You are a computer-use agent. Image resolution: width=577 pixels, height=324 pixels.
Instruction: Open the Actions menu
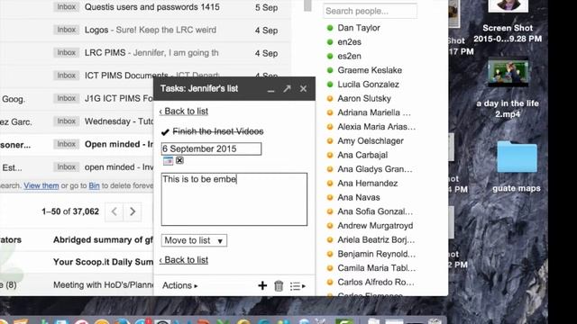tap(180, 285)
